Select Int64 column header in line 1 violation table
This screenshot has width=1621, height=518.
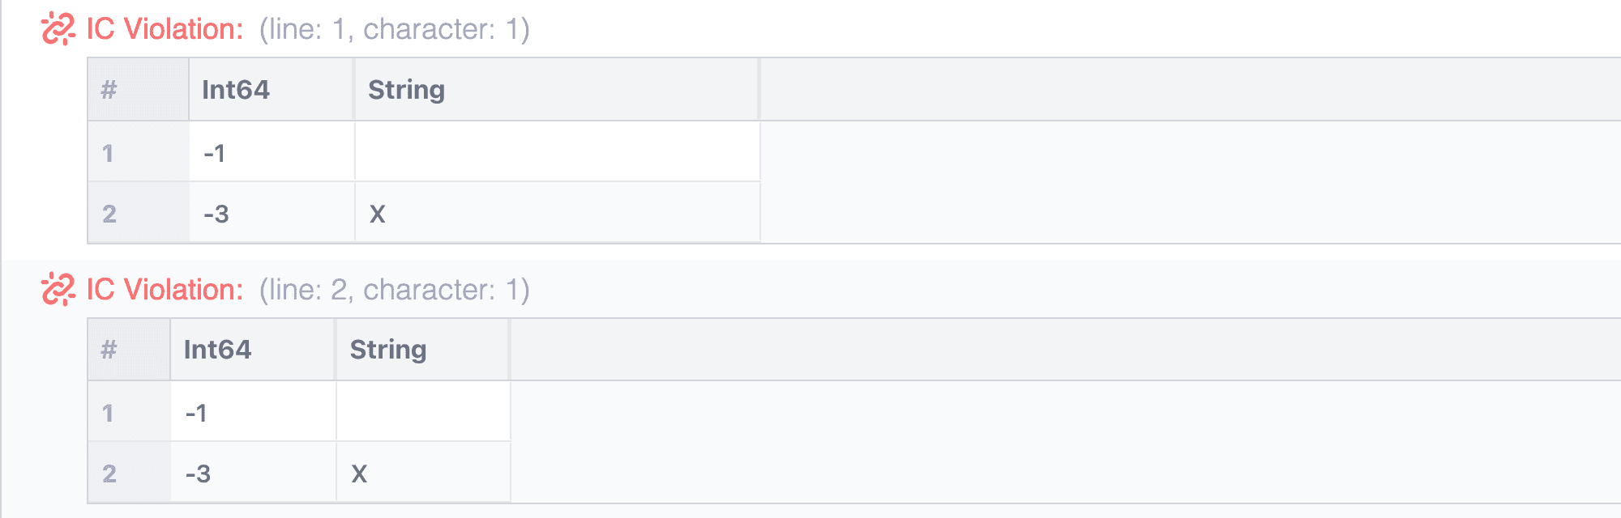point(236,90)
